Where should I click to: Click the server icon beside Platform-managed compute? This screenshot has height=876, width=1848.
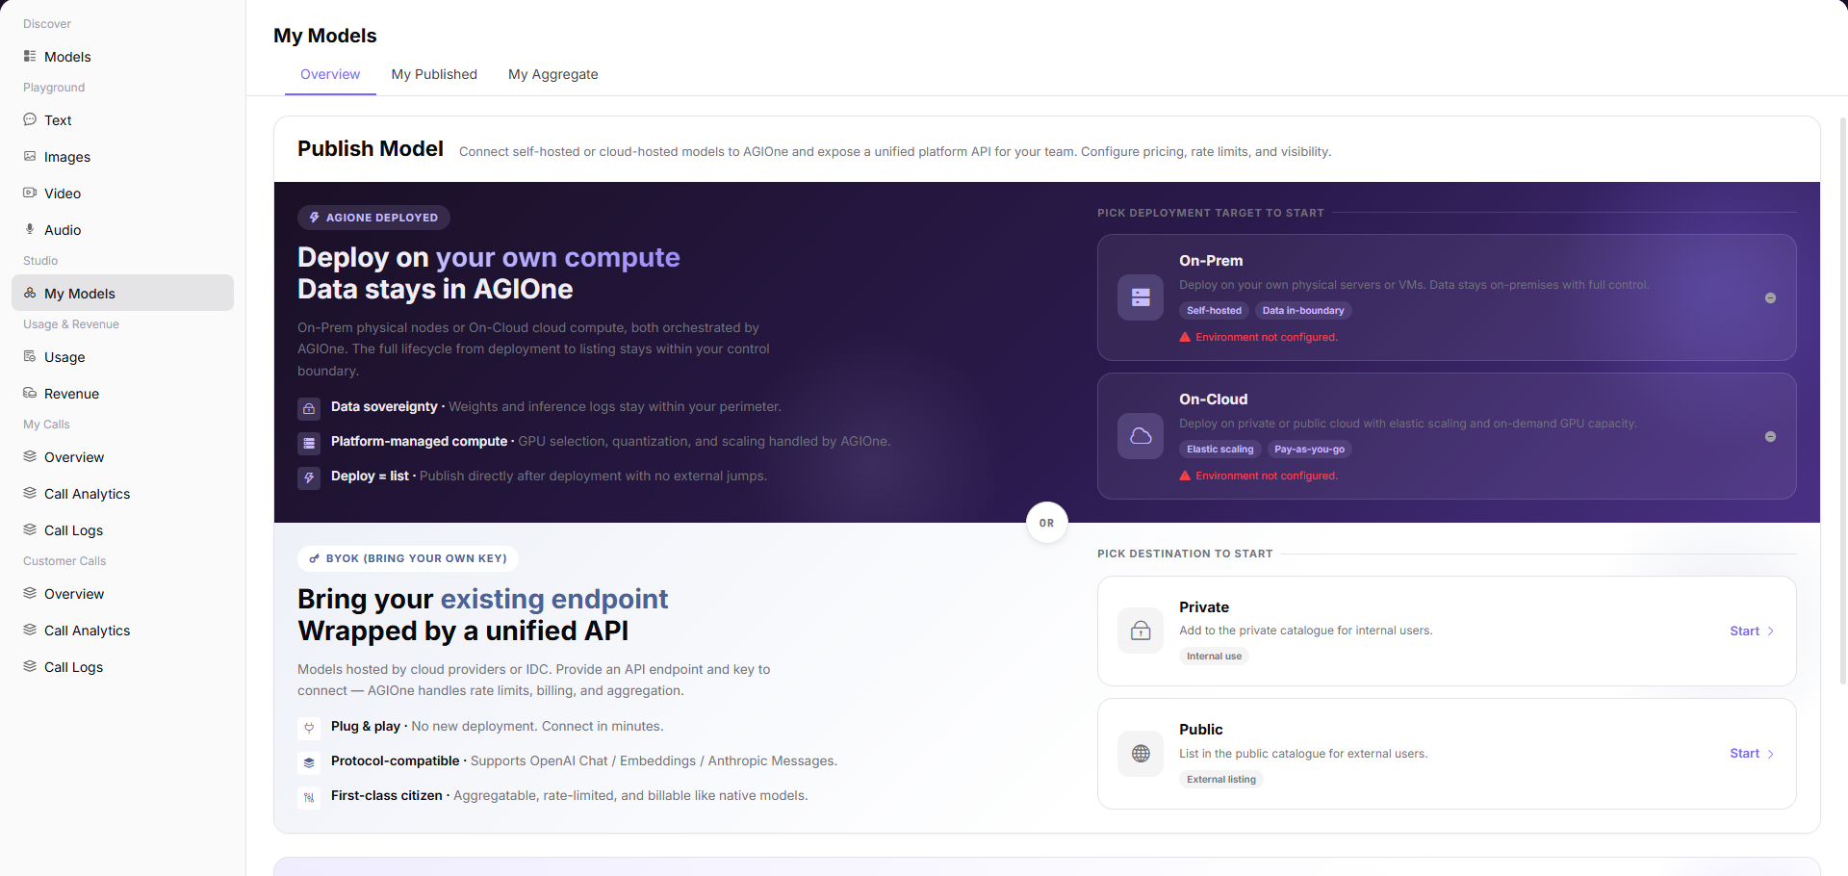(x=309, y=443)
